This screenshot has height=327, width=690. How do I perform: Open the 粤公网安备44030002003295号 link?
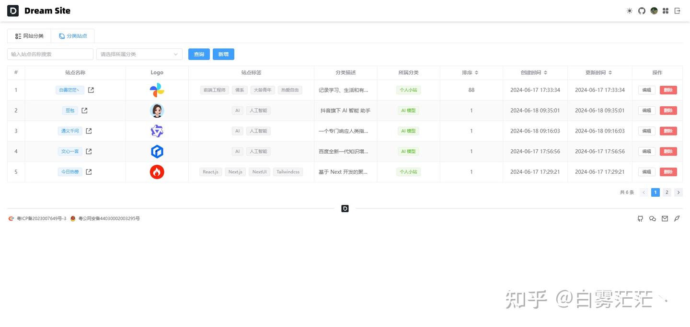point(109,219)
